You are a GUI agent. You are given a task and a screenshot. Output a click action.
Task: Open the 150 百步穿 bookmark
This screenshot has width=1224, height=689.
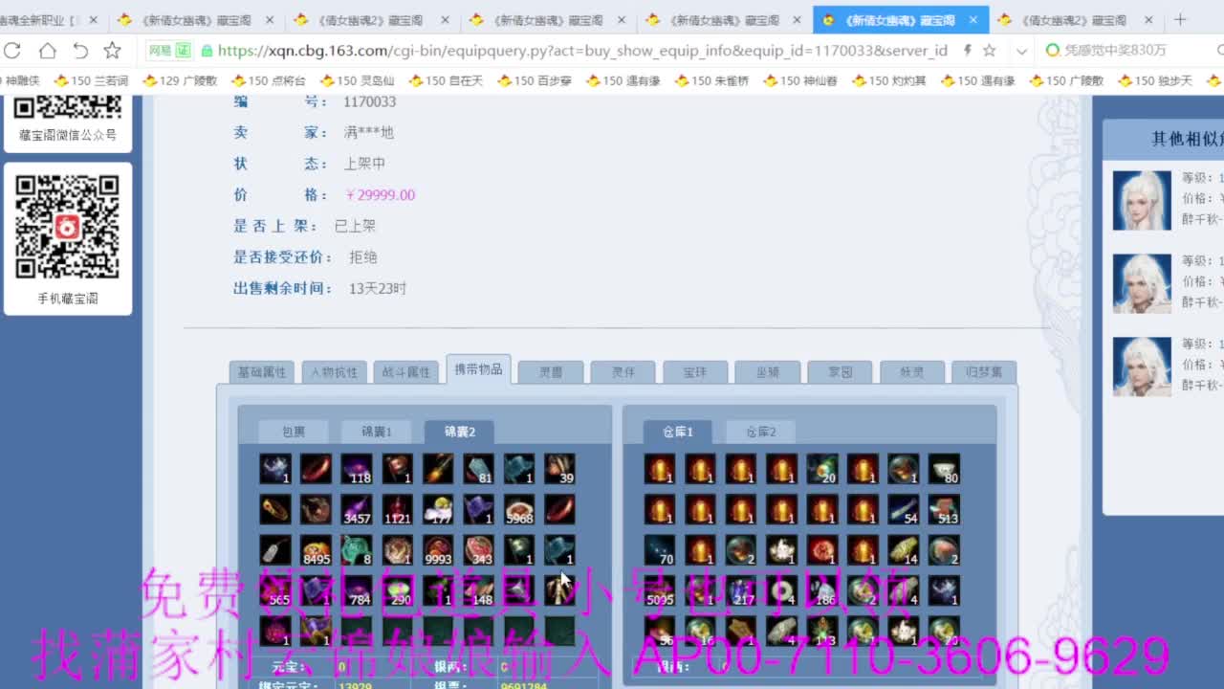point(535,81)
